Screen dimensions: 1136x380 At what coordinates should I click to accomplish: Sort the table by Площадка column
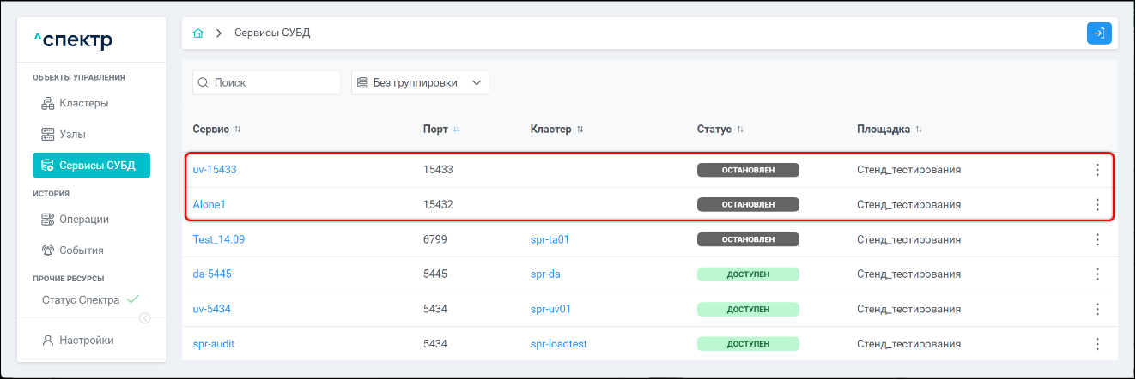click(919, 130)
